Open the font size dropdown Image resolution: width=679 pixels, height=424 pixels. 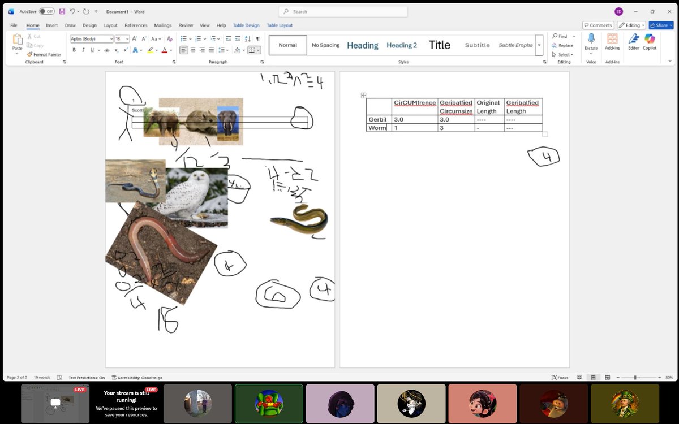(127, 39)
